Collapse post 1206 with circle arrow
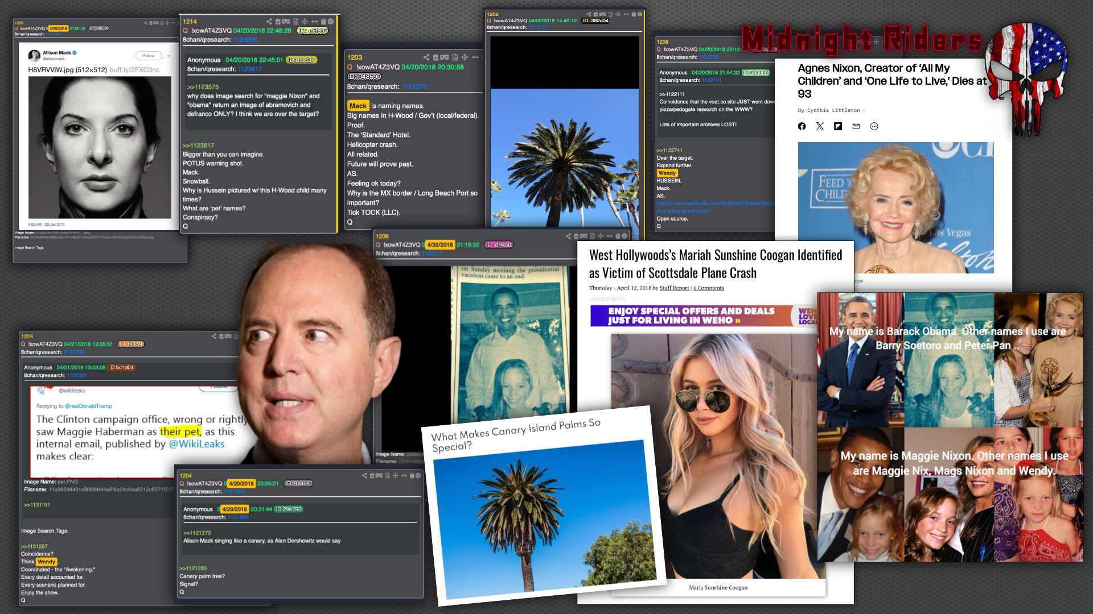The height and width of the screenshot is (614, 1093). [x=624, y=236]
